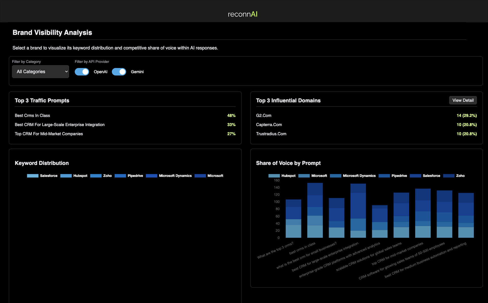Click the 27% traffic value
The height and width of the screenshot is (303, 488).
231,134
